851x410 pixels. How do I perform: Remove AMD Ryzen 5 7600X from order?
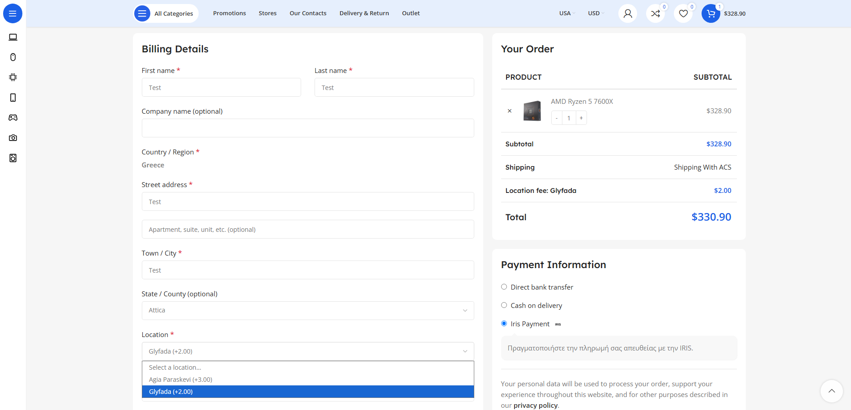[510, 111]
